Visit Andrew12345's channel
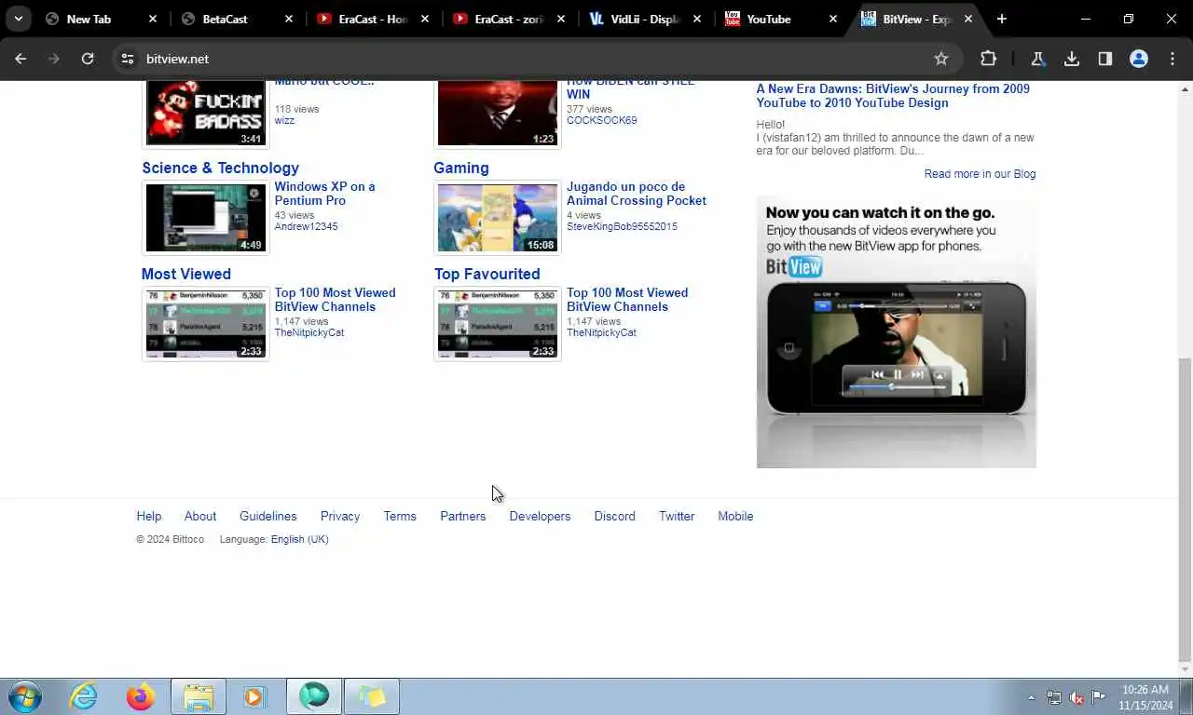 point(306,226)
